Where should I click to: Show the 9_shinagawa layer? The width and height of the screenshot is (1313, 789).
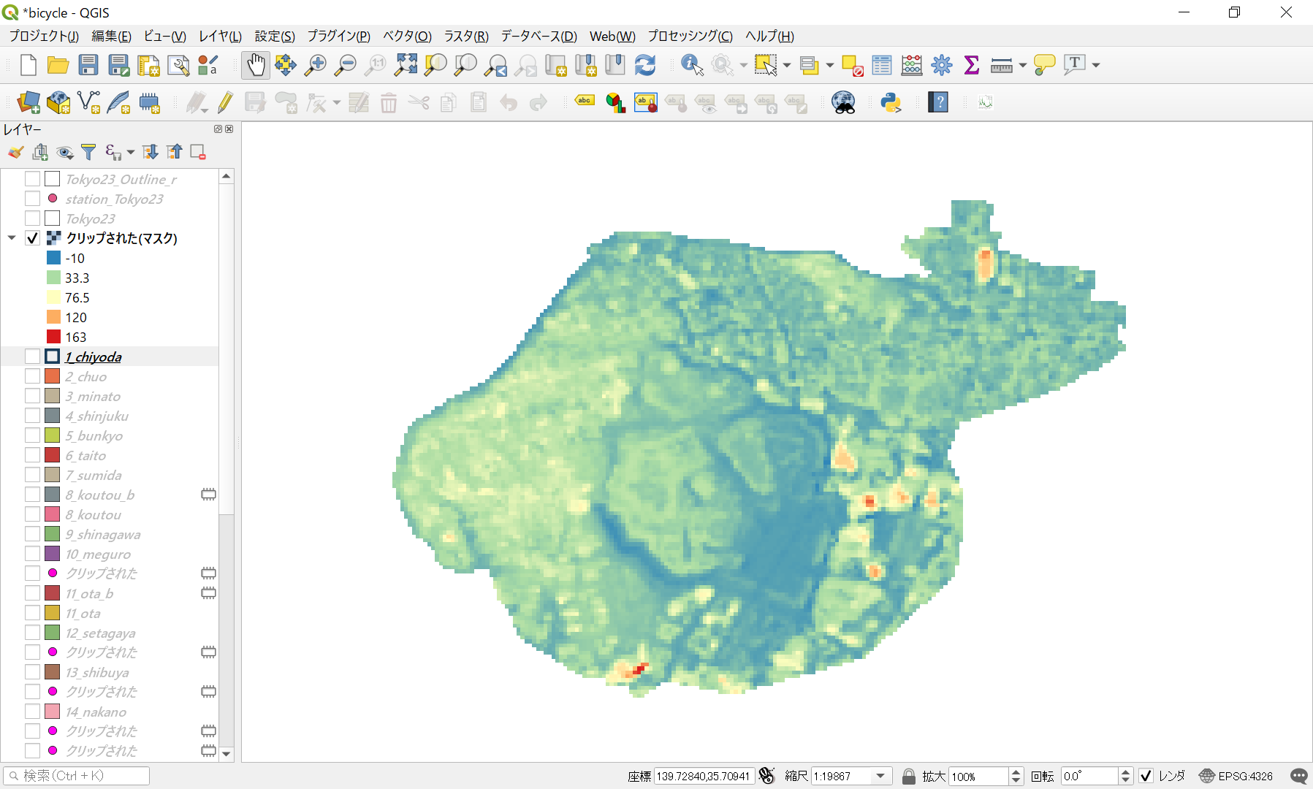tap(32, 534)
